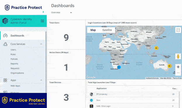Click the NAB - Orbit Login row text
Viewport: 182px width, 108px height.
pyautogui.click(x=103, y=106)
